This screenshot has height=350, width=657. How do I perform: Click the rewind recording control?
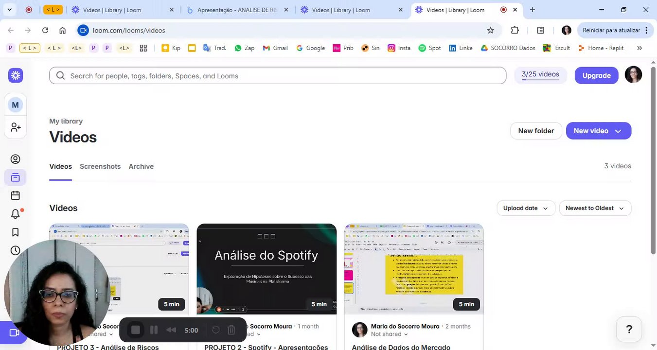(171, 330)
